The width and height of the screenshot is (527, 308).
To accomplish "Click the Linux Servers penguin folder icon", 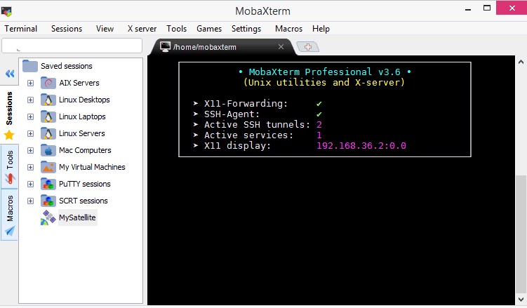I will click(48, 133).
